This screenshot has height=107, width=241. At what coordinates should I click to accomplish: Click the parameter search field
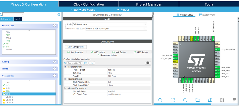pos(74,63)
